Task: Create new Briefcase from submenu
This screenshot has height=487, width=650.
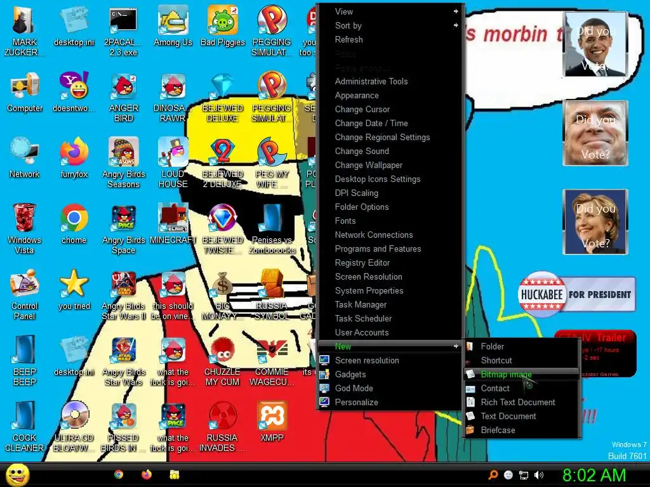Action: [x=522, y=430]
